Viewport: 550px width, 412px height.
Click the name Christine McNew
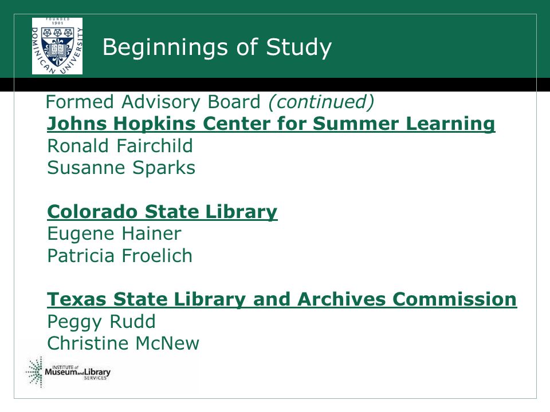click(123, 343)
